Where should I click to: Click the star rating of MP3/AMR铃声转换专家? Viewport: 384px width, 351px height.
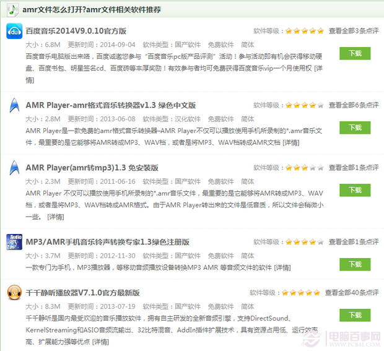(305, 242)
